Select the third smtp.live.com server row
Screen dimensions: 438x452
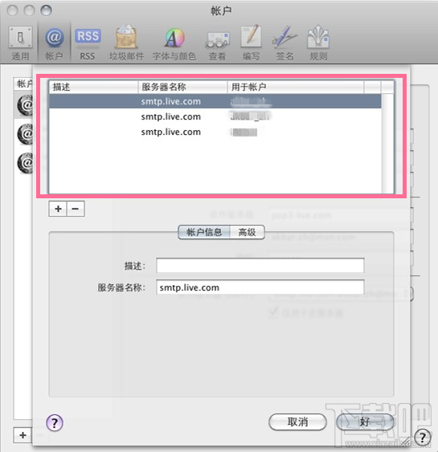[x=215, y=132]
